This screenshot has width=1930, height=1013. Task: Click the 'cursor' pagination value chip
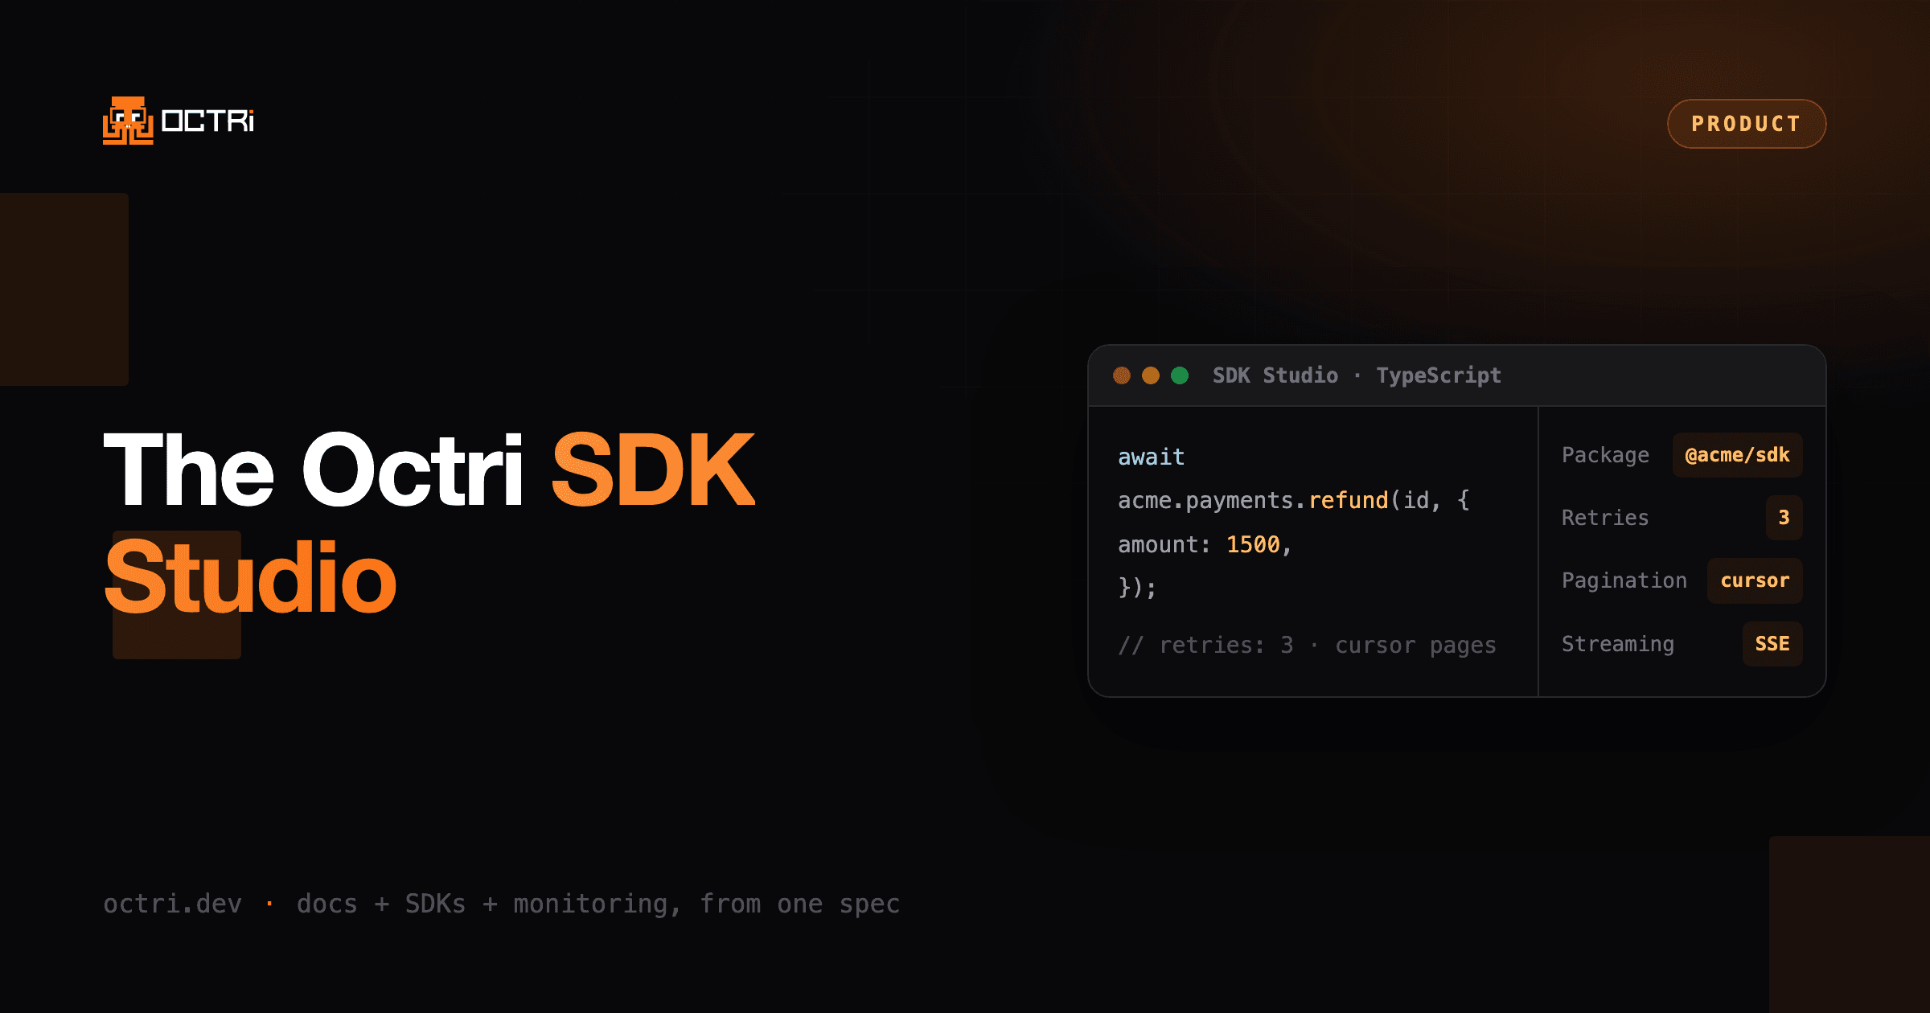1755,580
